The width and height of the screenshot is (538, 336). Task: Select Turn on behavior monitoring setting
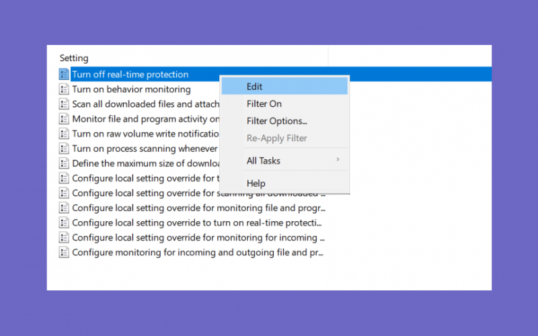[131, 89]
